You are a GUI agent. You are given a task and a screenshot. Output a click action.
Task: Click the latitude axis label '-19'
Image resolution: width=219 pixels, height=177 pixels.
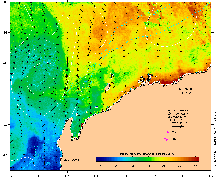5,32
